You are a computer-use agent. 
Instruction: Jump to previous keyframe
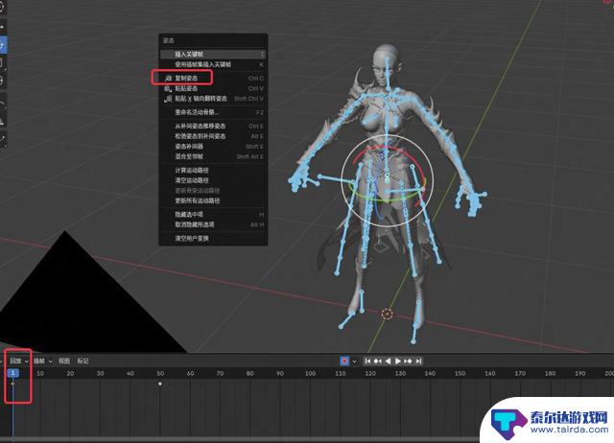pyautogui.click(x=377, y=361)
